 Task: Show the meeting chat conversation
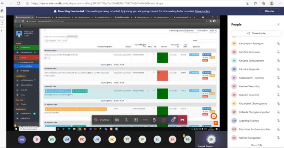pyautogui.click(x=164, y=120)
